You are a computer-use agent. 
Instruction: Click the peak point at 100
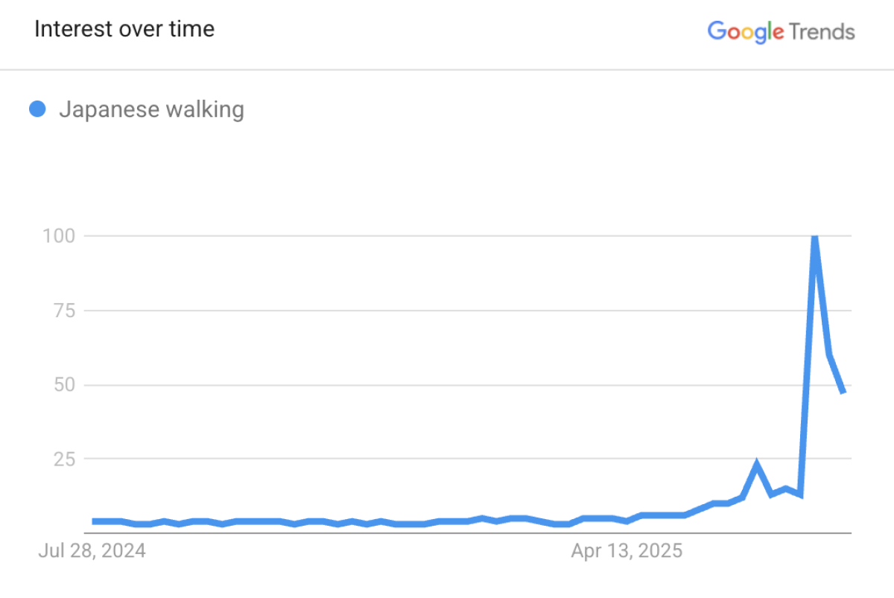click(815, 237)
